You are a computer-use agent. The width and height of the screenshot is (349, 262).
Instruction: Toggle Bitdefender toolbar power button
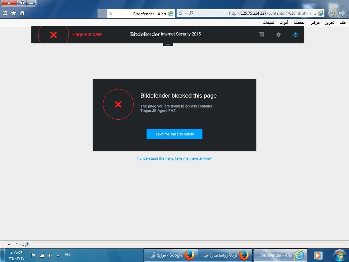[x=295, y=35]
